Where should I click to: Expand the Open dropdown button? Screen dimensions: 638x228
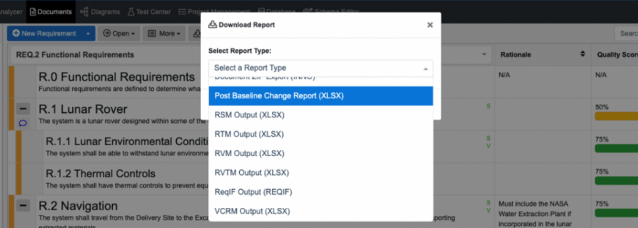point(119,34)
